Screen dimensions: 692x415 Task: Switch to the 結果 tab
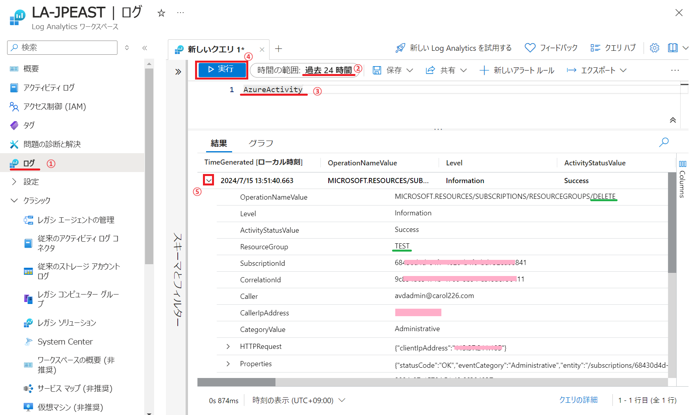pos(219,143)
